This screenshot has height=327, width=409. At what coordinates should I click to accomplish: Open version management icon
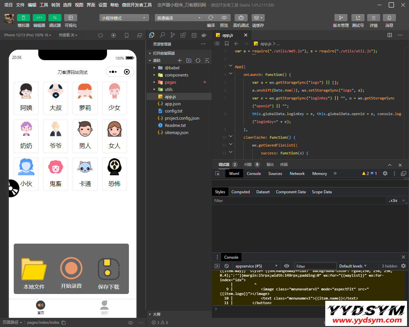click(341, 18)
